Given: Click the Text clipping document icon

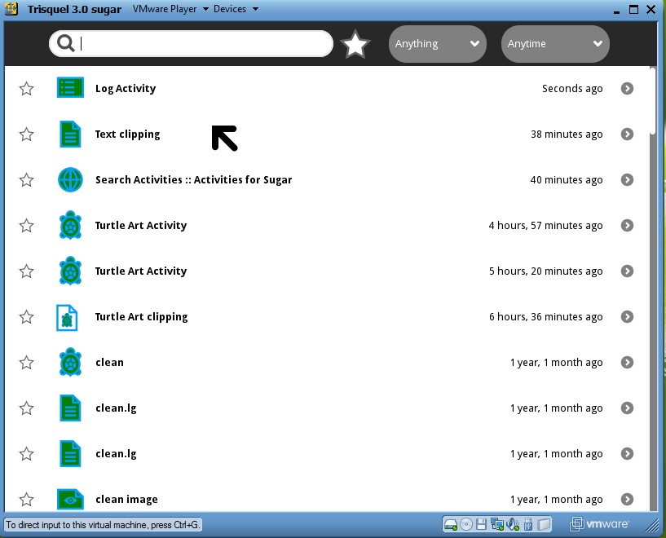Looking at the screenshot, I should click(x=71, y=134).
